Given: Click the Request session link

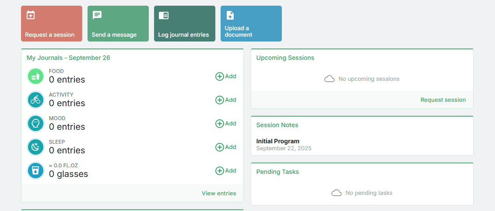Looking at the screenshot, I should point(443,100).
